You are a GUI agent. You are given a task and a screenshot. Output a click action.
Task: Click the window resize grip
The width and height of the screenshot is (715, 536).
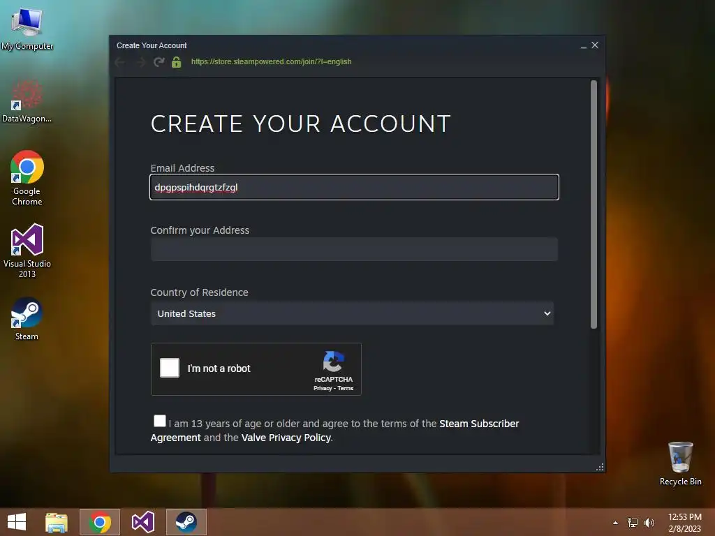coord(600,467)
